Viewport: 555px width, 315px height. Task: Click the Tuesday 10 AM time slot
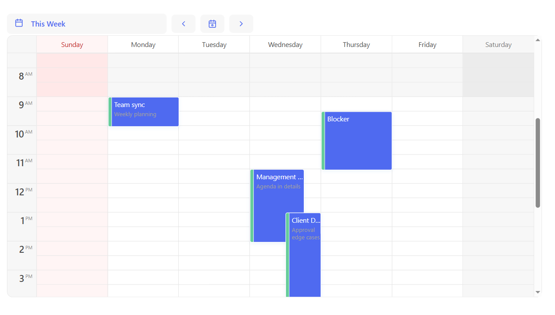(x=214, y=133)
